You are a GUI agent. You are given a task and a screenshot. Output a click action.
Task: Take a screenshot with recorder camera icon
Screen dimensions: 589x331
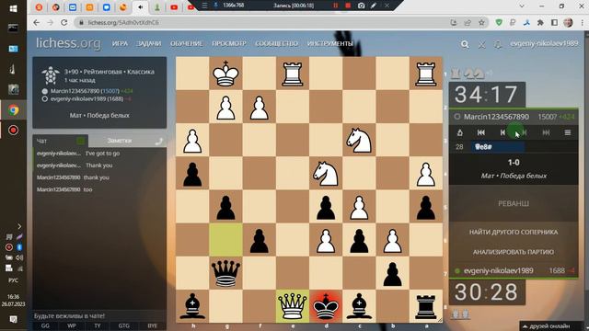coord(361,6)
